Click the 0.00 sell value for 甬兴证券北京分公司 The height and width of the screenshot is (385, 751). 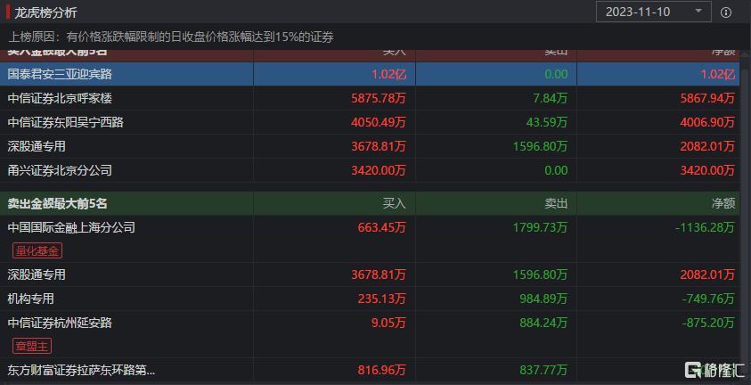[x=556, y=170]
